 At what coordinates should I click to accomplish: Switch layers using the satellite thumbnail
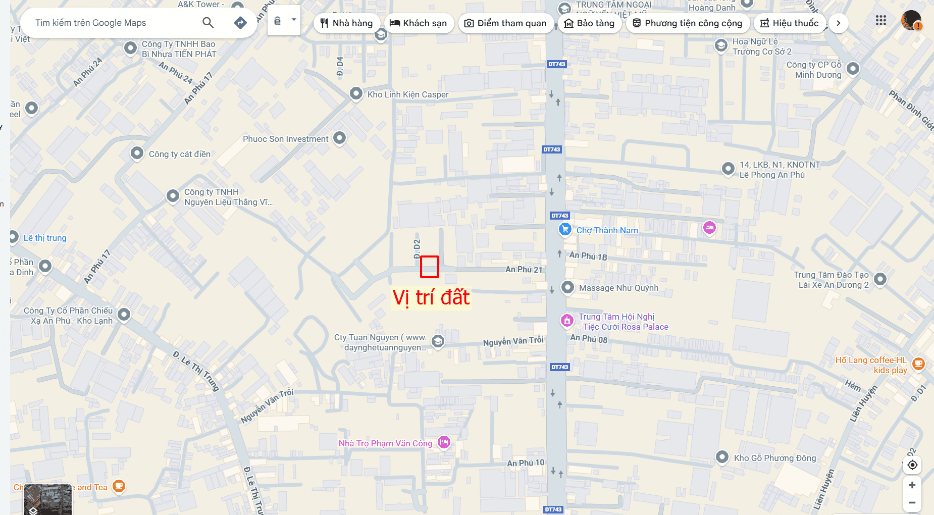point(48,499)
